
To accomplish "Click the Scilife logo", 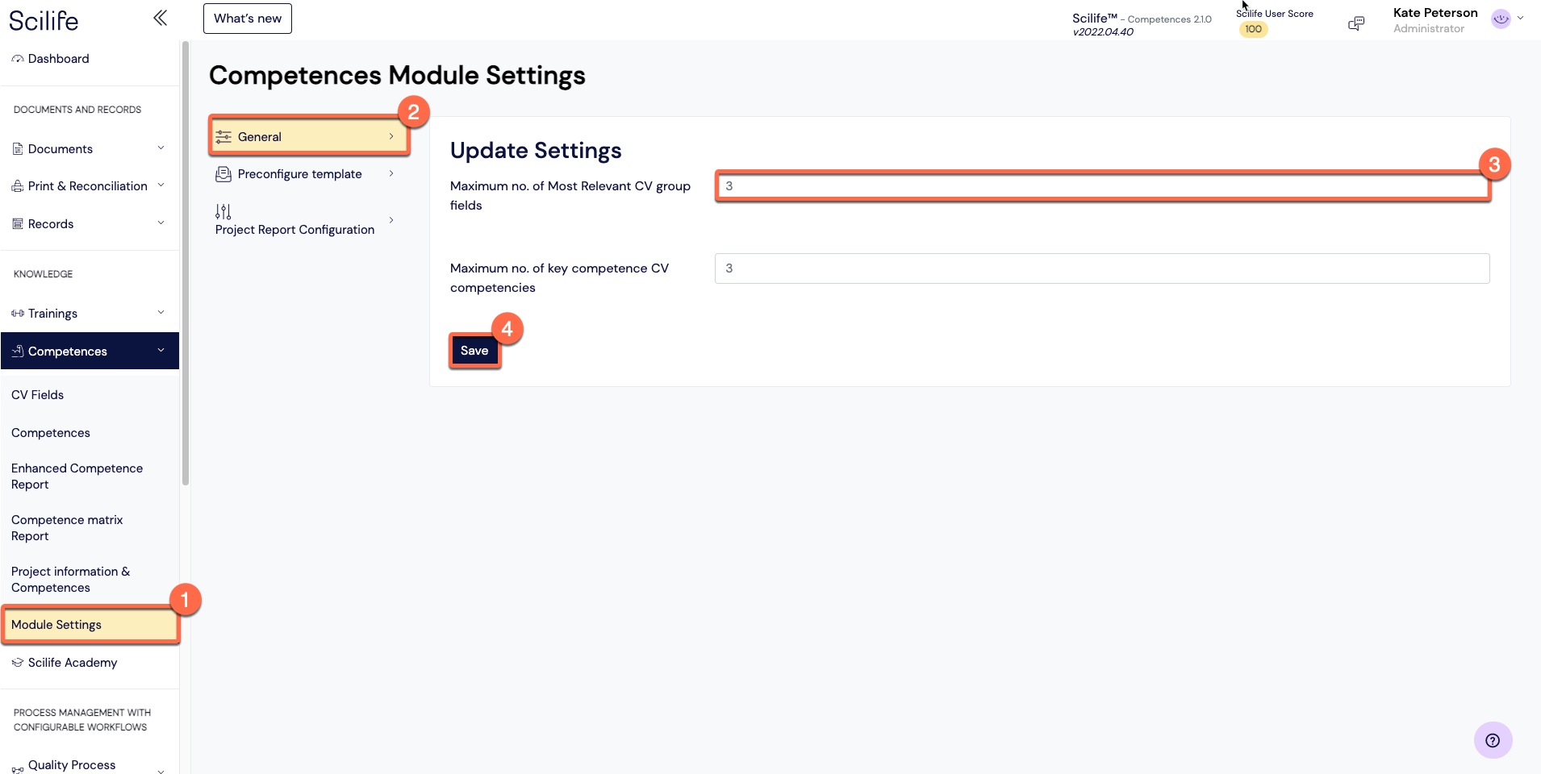I will (44, 20).
